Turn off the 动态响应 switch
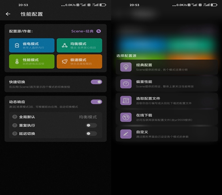This screenshot has height=195, width=222. [x=96, y=102]
